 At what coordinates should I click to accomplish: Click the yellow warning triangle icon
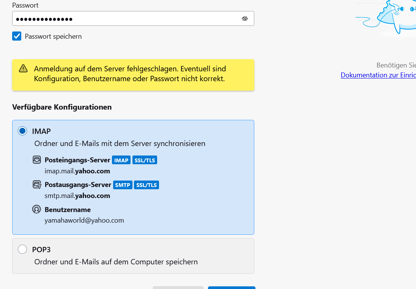[24, 69]
